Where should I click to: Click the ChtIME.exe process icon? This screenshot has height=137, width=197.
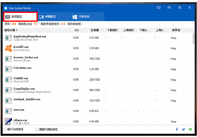pos(8,80)
